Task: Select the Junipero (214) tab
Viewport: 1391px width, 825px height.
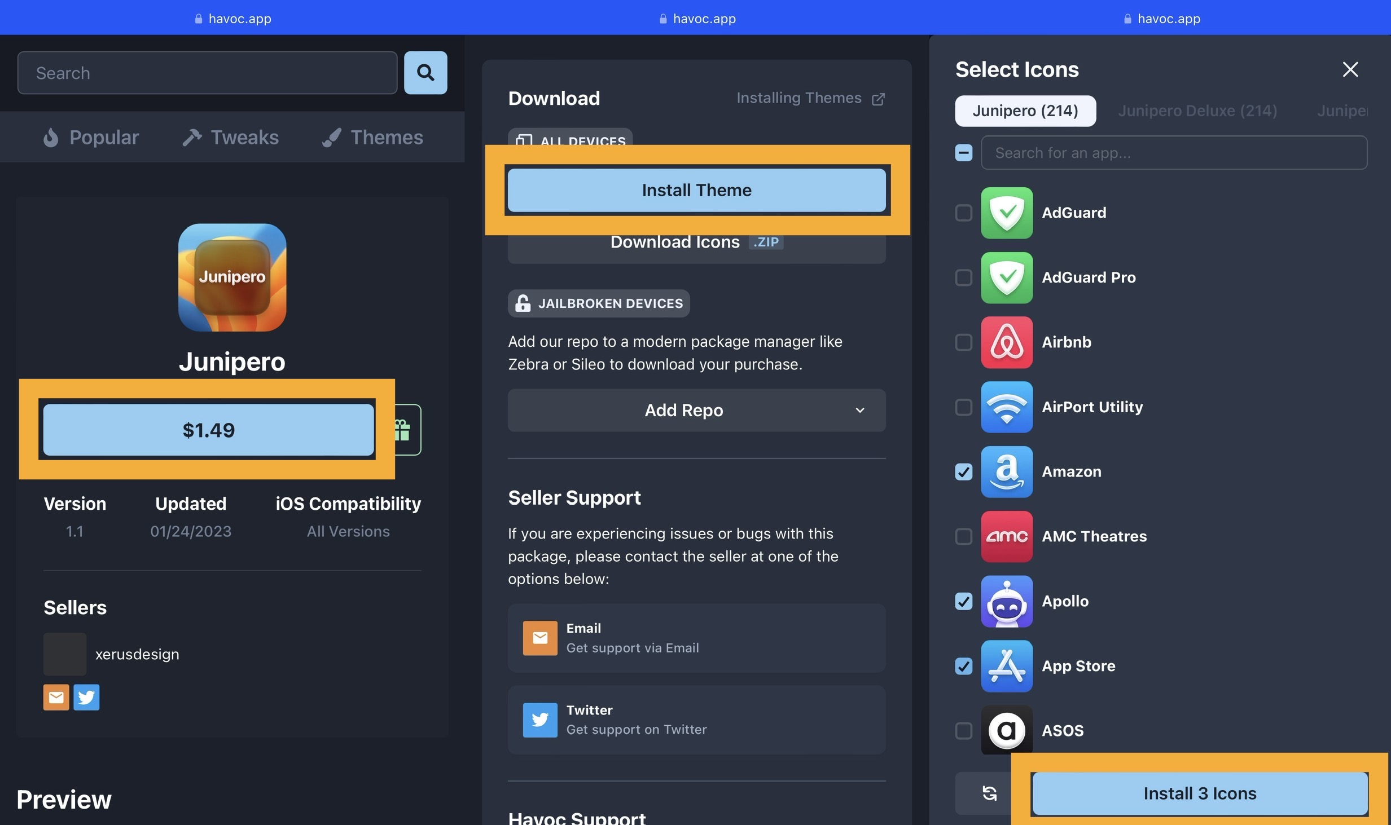Action: pyautogui.click(x=1025, y=111)
